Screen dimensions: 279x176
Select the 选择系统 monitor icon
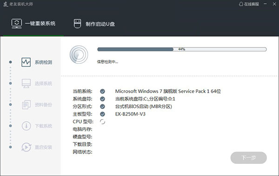26,83
